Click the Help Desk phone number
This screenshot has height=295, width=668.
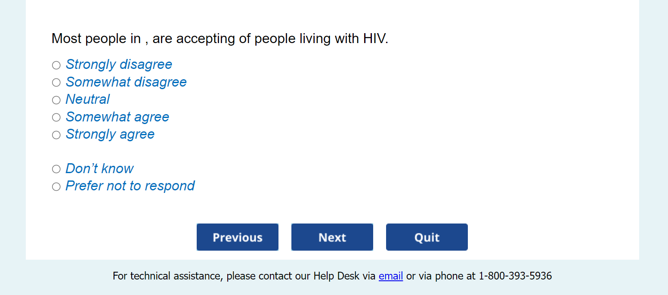[x=515, y=276]
